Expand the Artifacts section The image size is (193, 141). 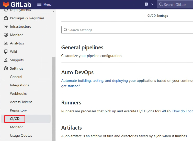(x=72, y=128)
